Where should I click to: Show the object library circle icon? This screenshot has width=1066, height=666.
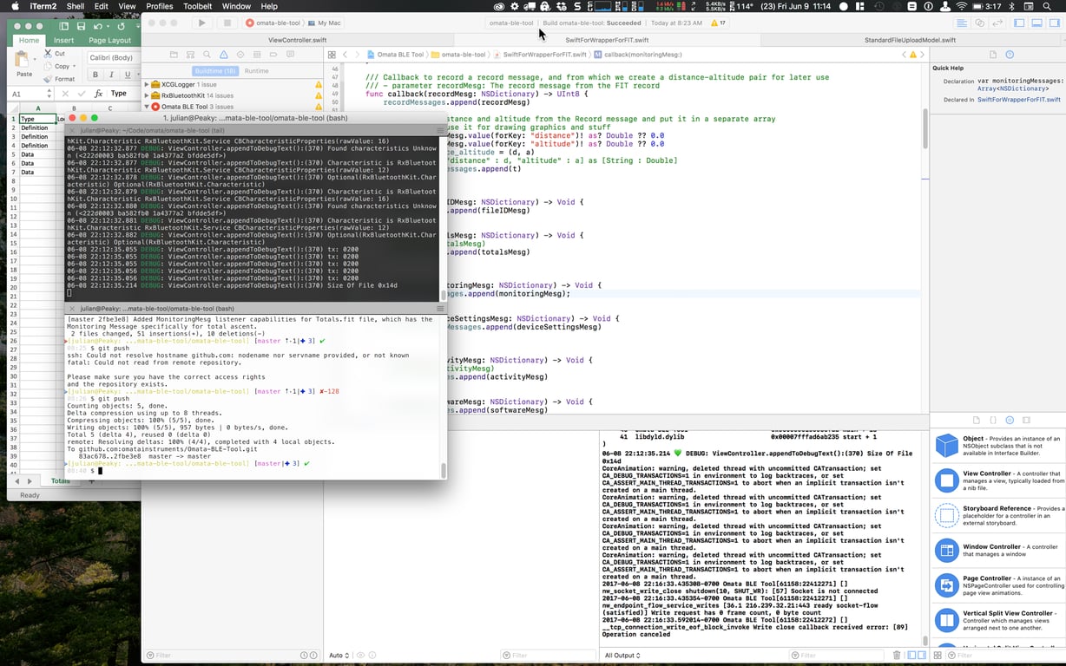point(1010,420)
